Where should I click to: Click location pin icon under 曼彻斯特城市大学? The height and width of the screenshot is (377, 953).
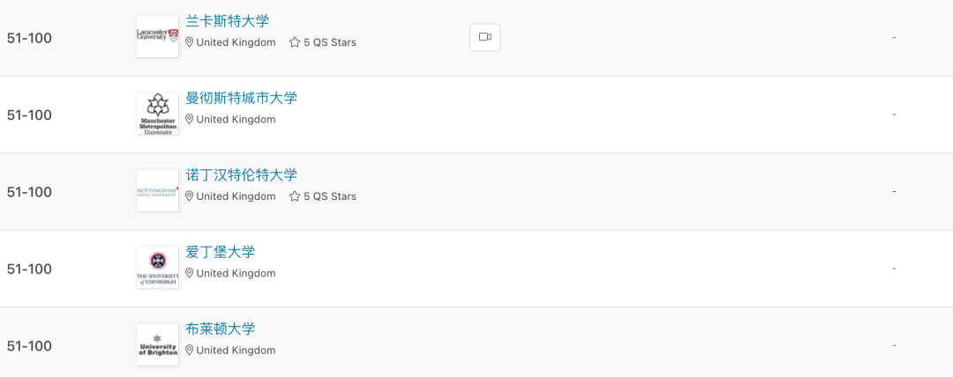[189, 119]
